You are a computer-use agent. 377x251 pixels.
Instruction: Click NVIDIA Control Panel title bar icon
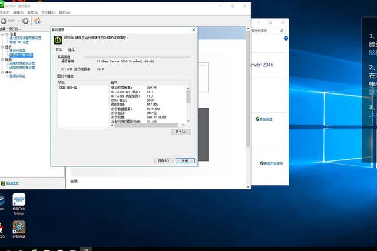pyautogui.click(x=3, y=5)
